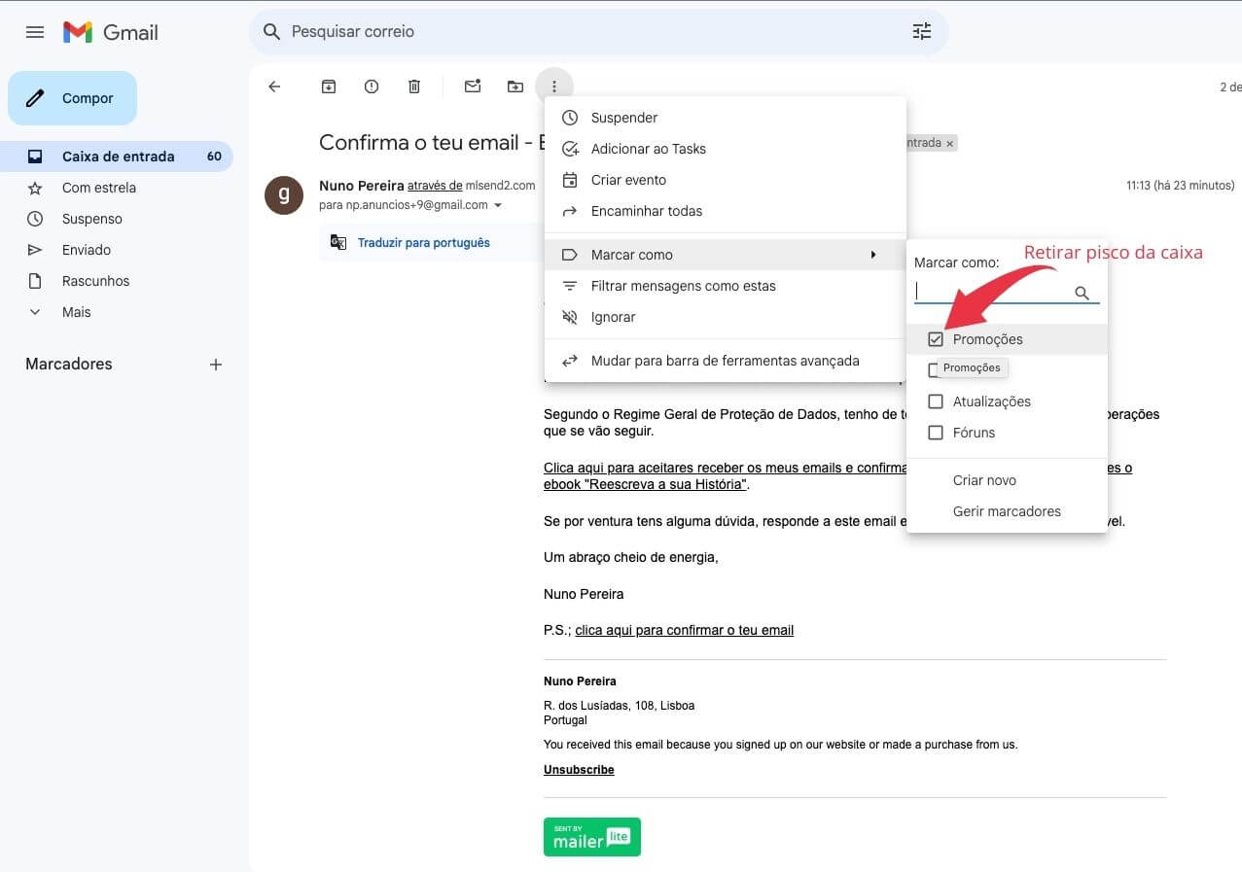Tick the Fóruns checkbox
Image resolution: width=1242 pixels, height=872 pixels.
coord(936,433)
